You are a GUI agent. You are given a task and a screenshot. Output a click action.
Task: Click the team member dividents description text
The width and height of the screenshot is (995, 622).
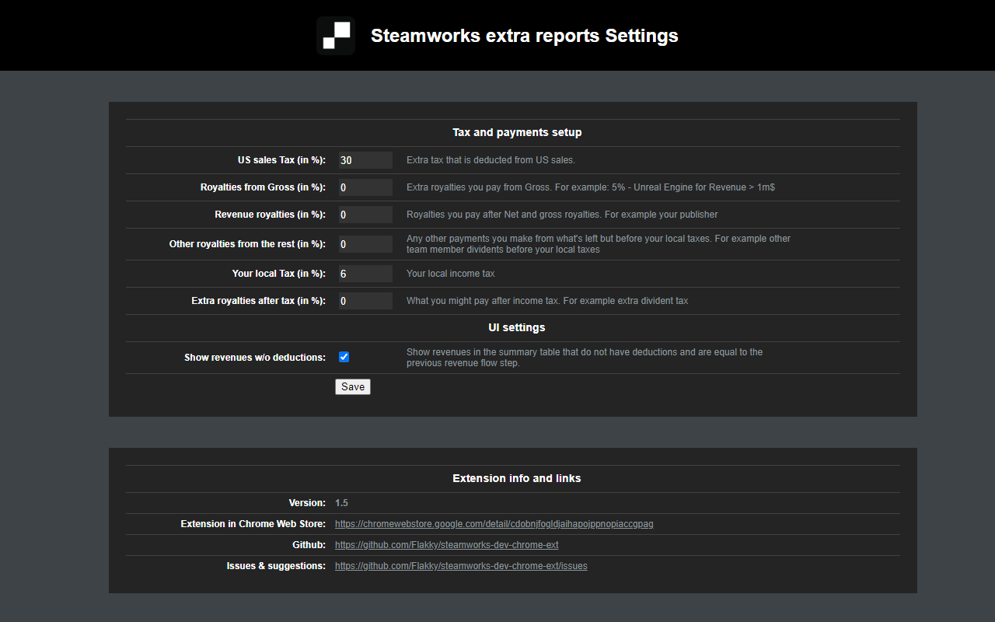click(599, 244)
